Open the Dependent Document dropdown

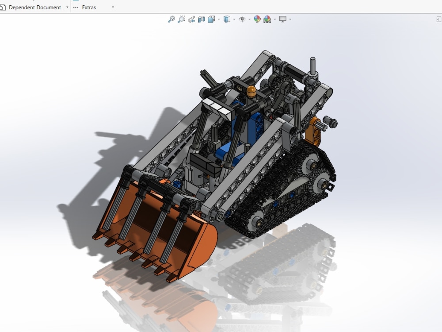coord(67,8)
